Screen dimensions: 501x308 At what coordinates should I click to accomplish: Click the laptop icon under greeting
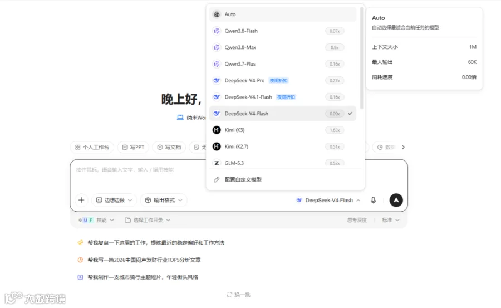tap(180, 118)
